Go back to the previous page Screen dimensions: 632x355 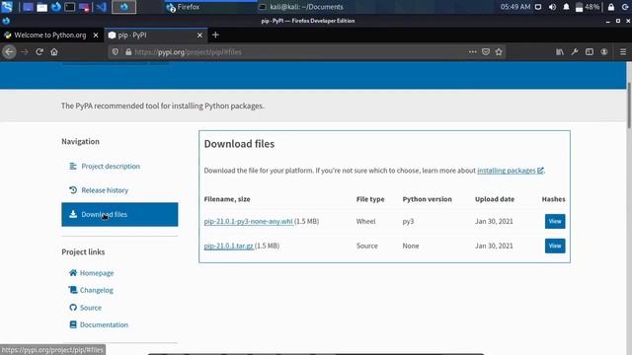(9, 52)
